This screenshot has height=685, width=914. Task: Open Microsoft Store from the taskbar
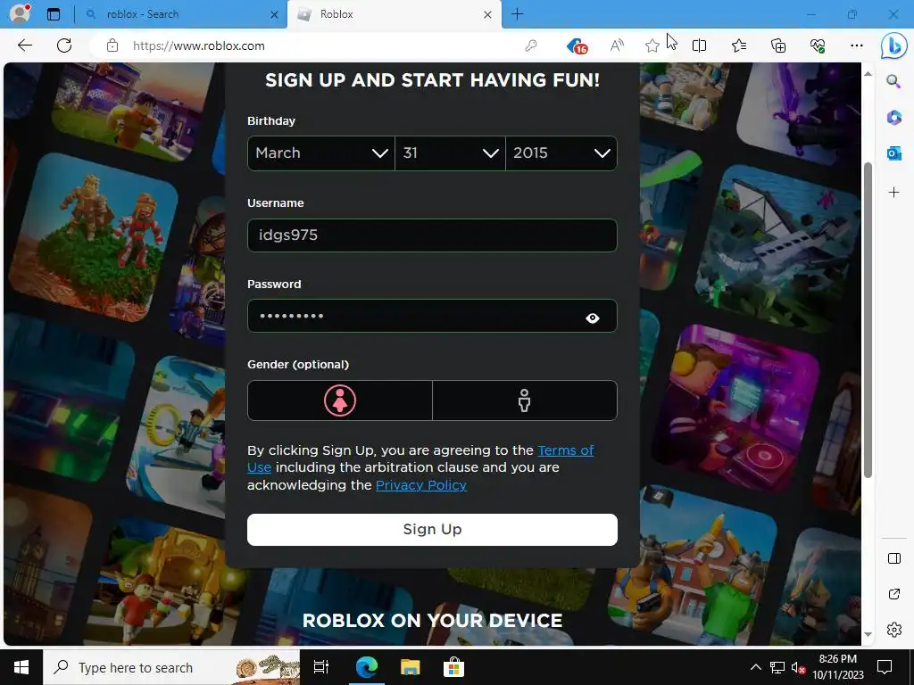(x=453, y=667)
